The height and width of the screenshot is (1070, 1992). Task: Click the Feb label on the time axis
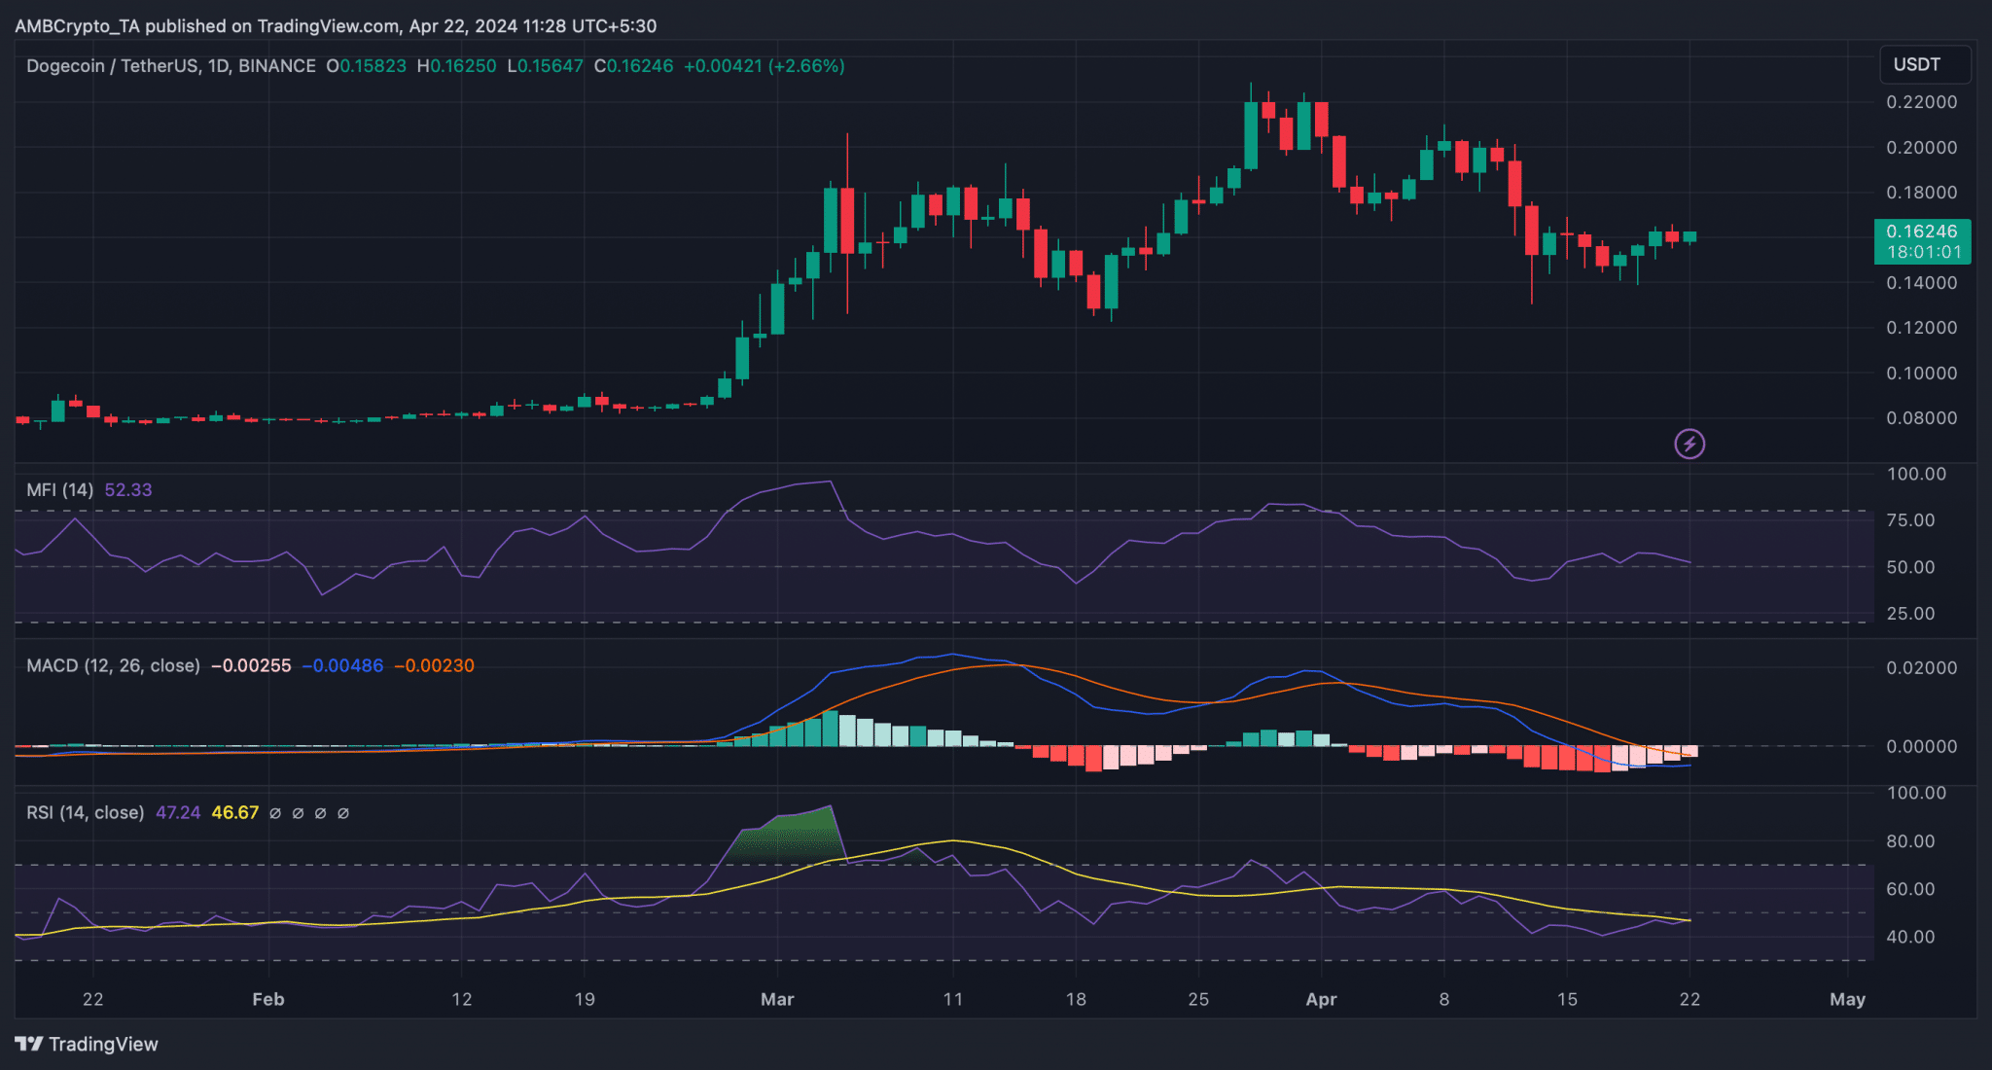click(x=268, y=1000)
